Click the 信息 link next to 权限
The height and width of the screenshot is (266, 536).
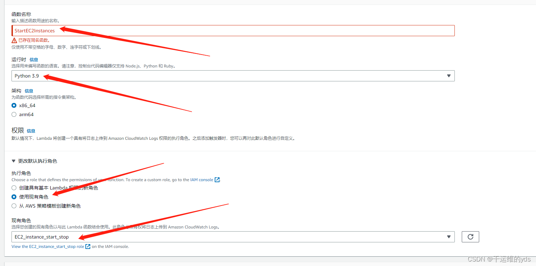pos(31,131)
